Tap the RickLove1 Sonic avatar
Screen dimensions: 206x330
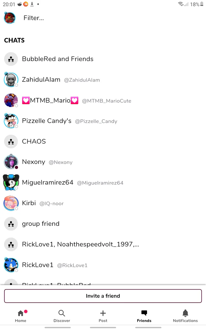point(11,265)
